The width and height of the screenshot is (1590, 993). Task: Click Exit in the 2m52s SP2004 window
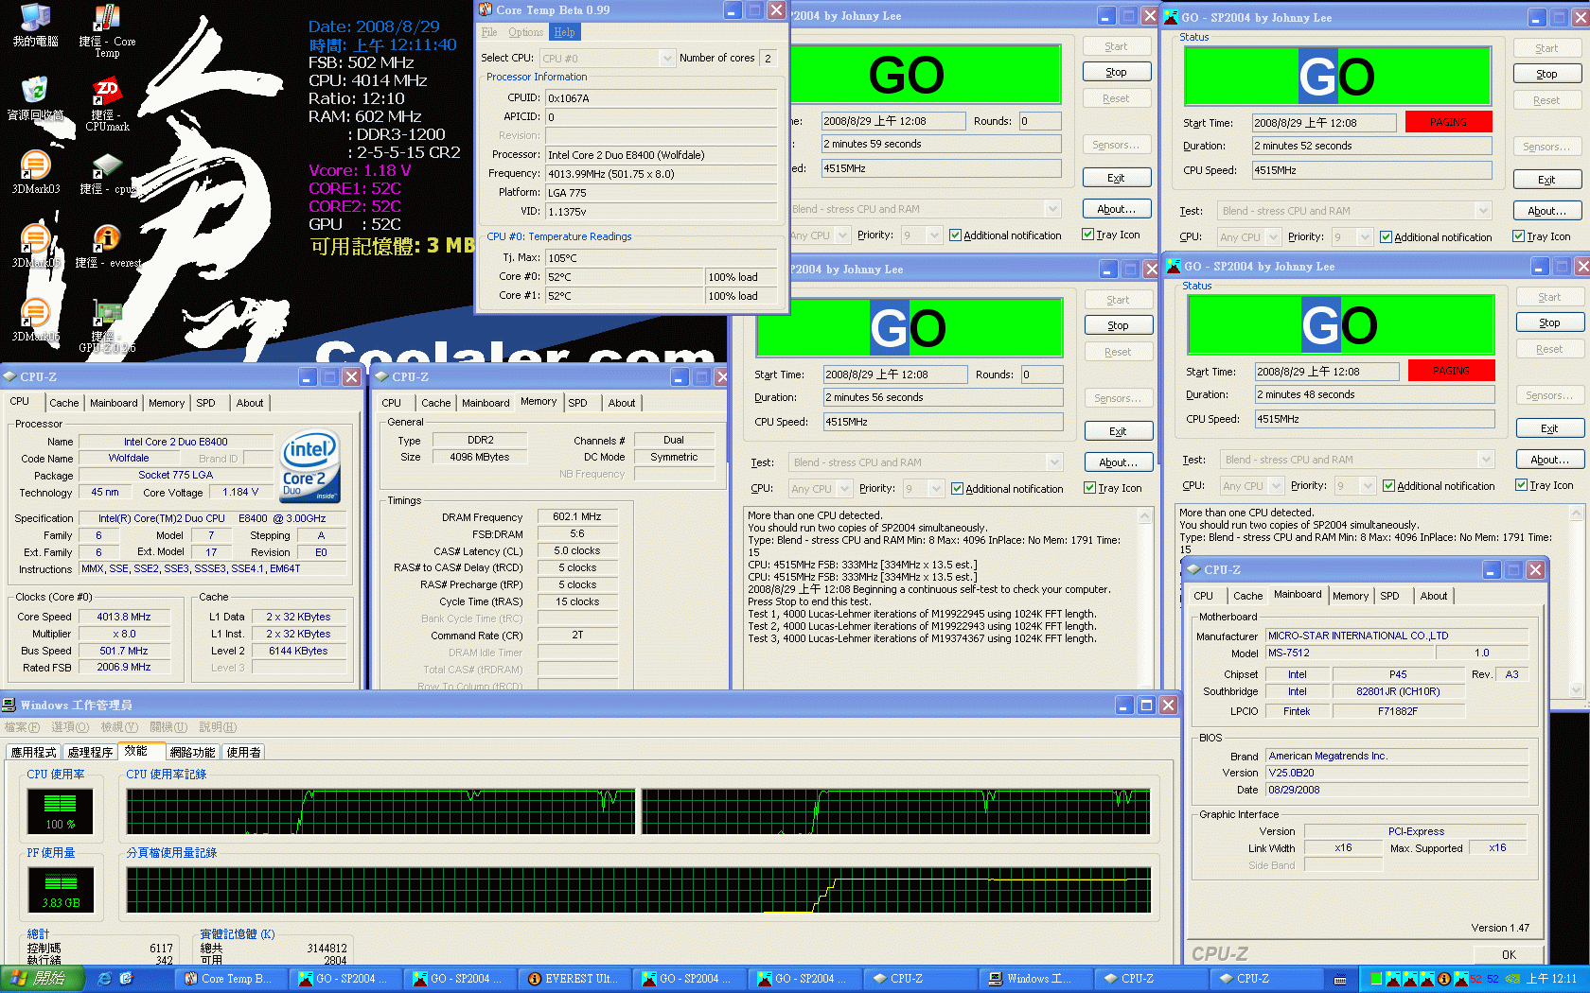[x=1546, y=180]
